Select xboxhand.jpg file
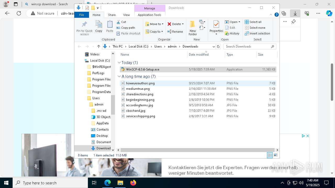 coord(198,111)
